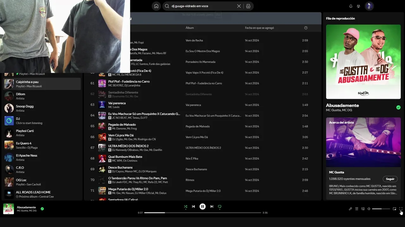Toggle the queue view icon

357,209
